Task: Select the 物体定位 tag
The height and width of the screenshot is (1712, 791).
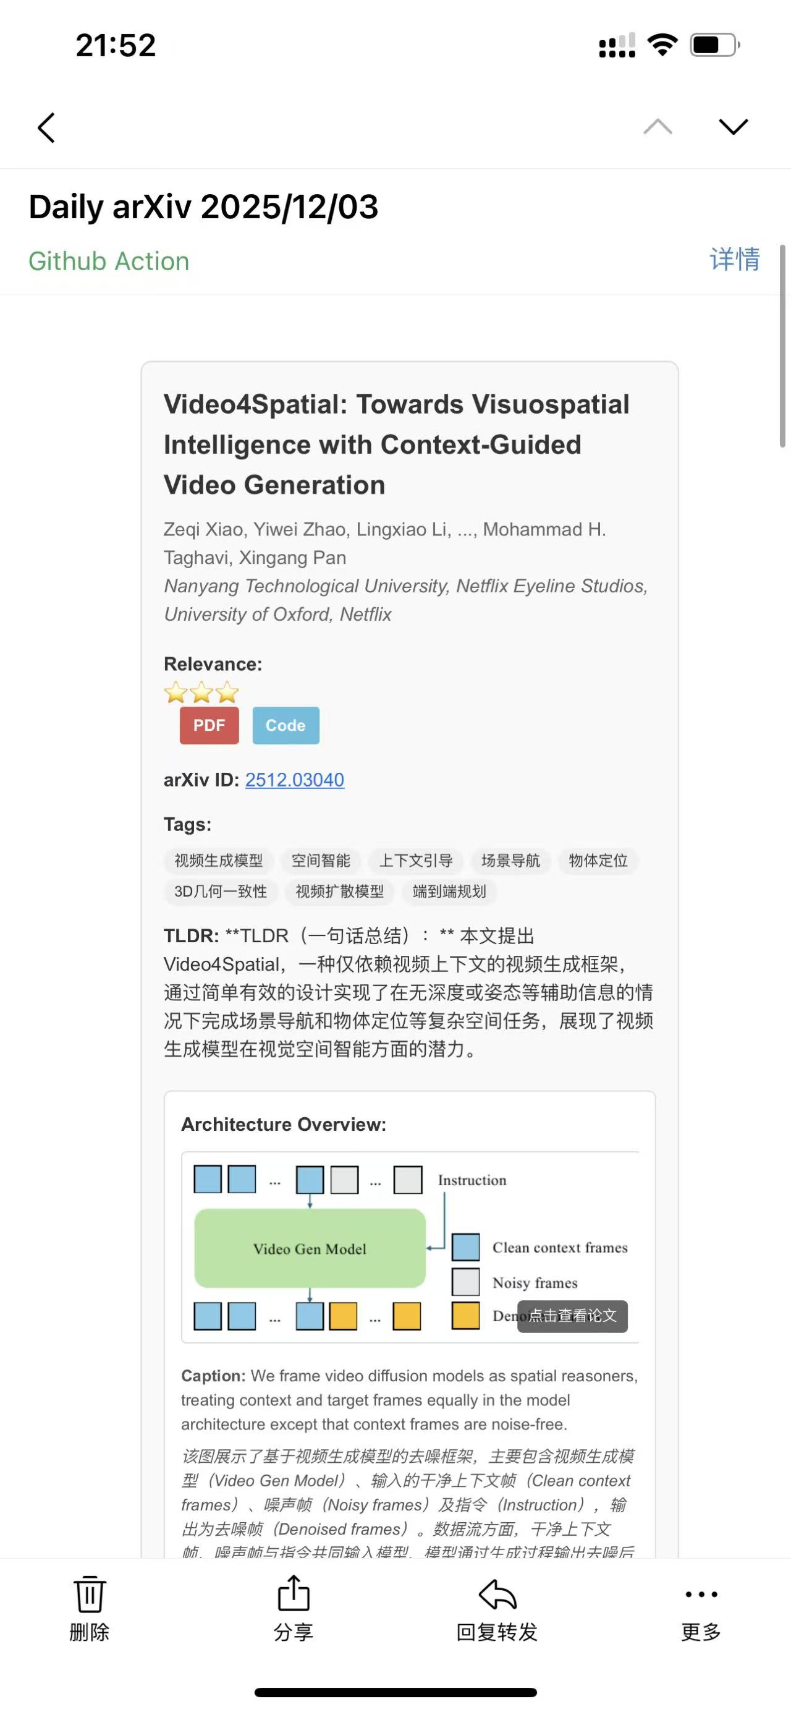Action: pos(598,861)
